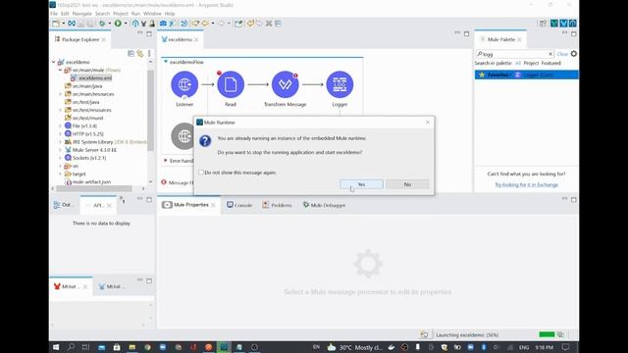Collapse the exceldemoFlow flow triangle

click(166, 62)
